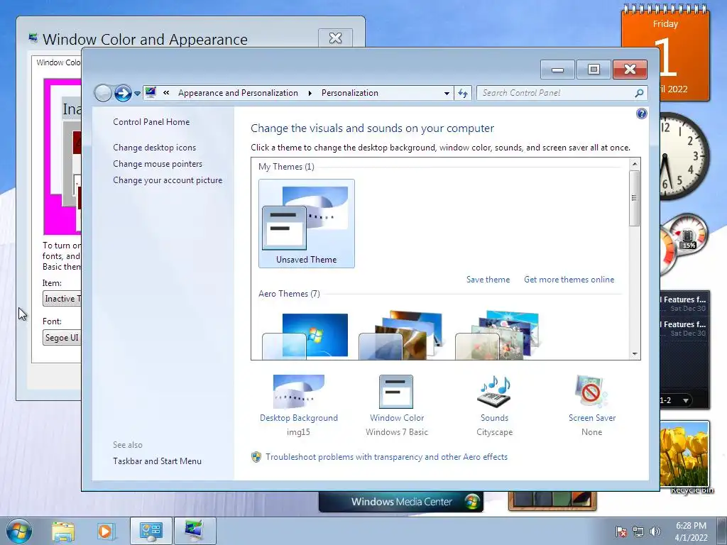Viewport: 727px width, 545px height.
Task: Click the double-chevron breadcrumb overflow
Action: pos(166,93)
